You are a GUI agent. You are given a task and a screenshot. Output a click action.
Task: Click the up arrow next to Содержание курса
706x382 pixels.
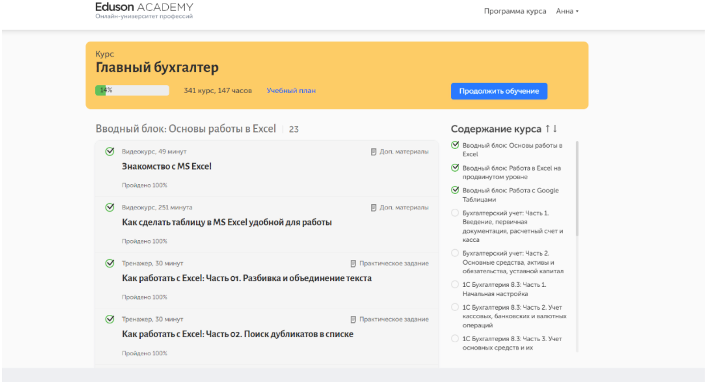tap(548, 129)
